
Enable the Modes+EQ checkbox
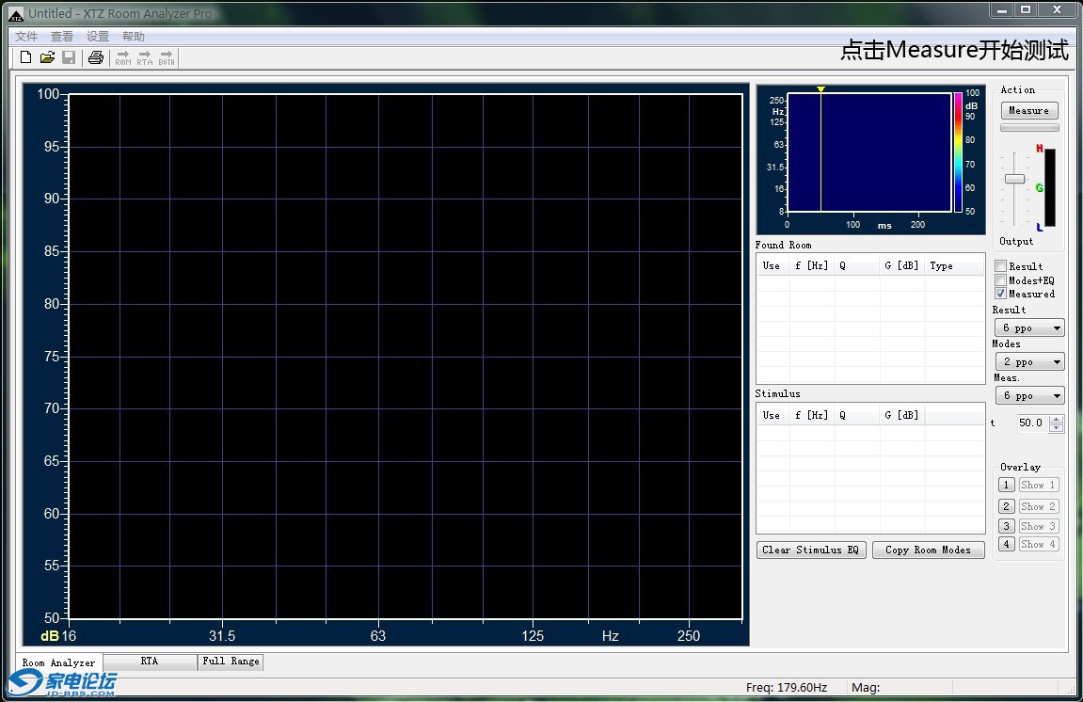point(1000,279)
